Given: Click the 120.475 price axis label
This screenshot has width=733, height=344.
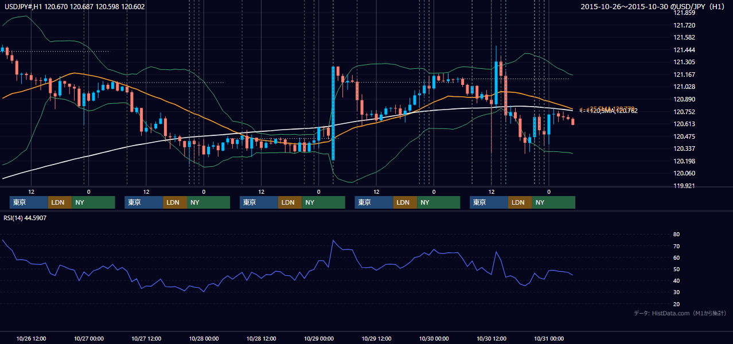Looking at the screenshot, I should [x=684, y=136].
